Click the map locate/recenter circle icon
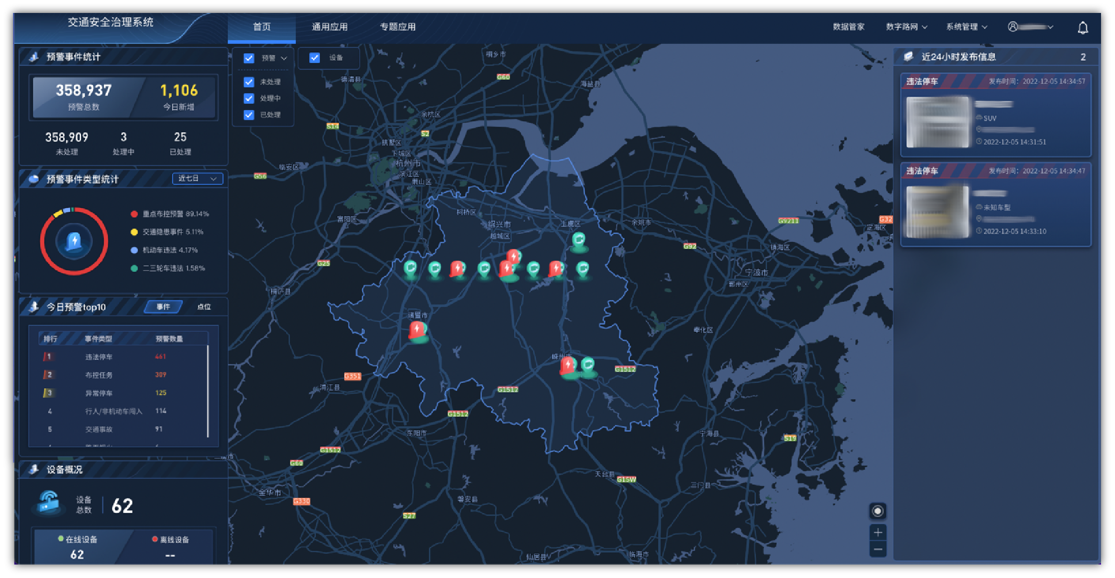The width and height of the screenshot is (1115, 578). (x=878, y=511)
